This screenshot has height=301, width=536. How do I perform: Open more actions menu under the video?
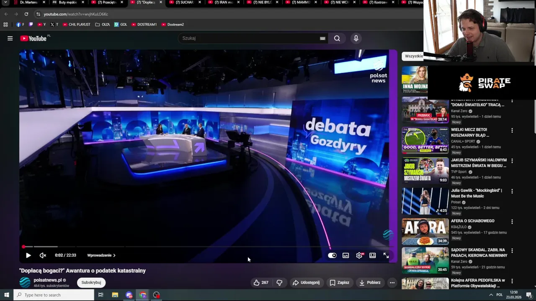392,283
